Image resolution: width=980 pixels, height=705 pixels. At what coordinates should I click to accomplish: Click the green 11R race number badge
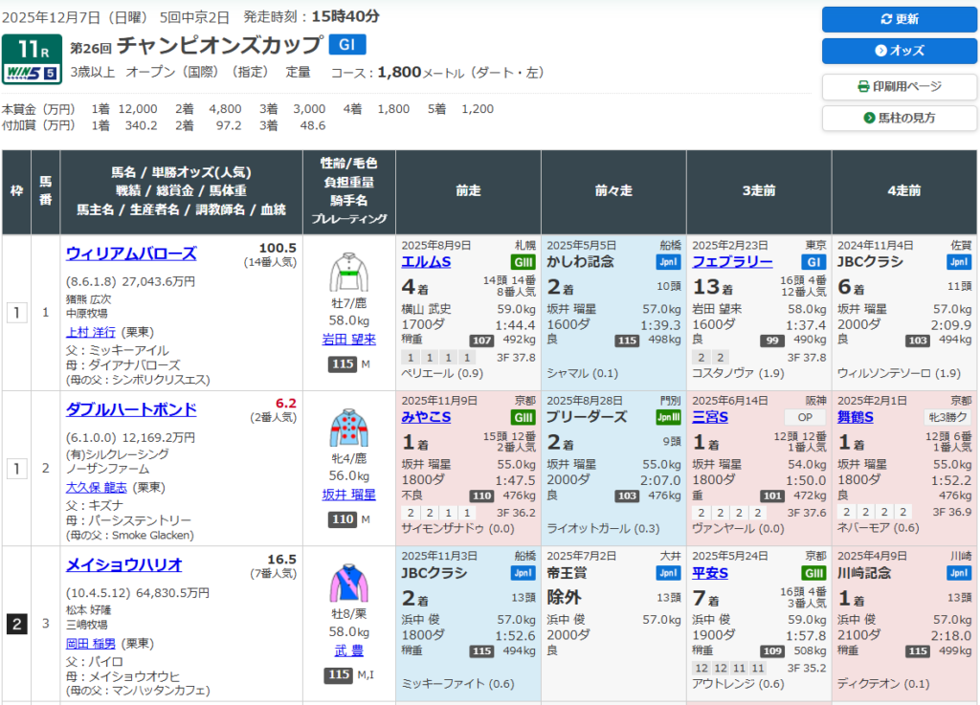33,48
